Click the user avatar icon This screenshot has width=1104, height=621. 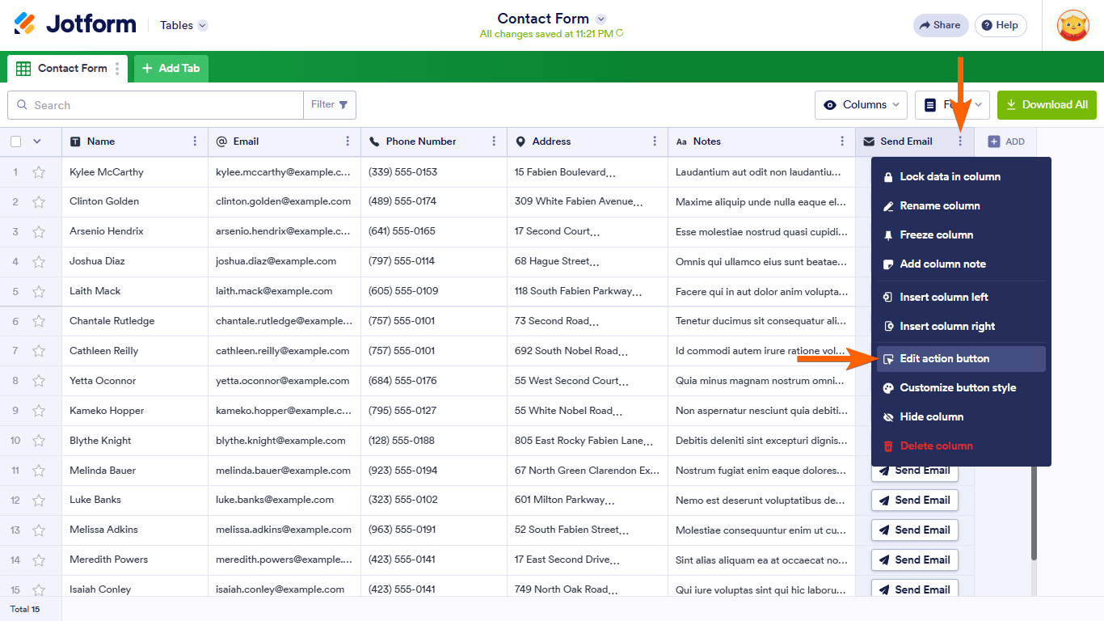click(1072, 26)
